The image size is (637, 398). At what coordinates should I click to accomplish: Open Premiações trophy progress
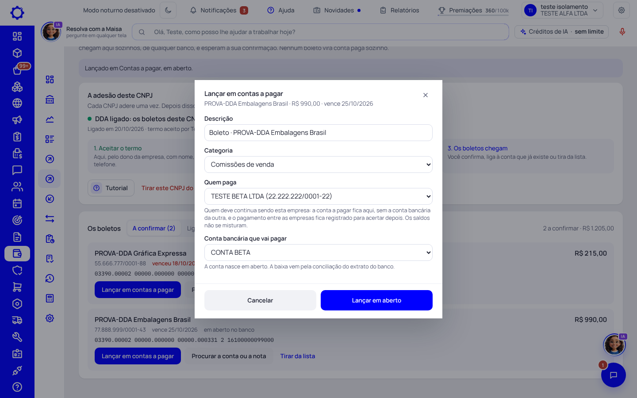pyautogui.click(x=473, y=10)
